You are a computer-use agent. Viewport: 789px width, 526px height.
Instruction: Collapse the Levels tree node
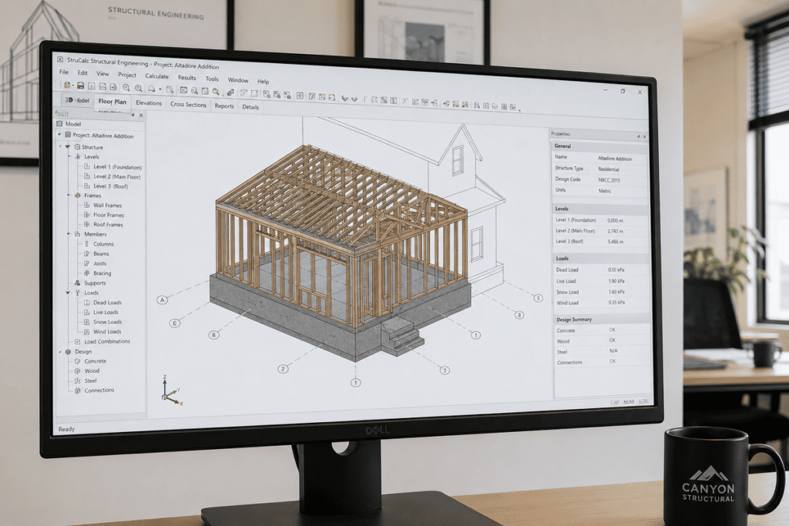click(70, 156)
